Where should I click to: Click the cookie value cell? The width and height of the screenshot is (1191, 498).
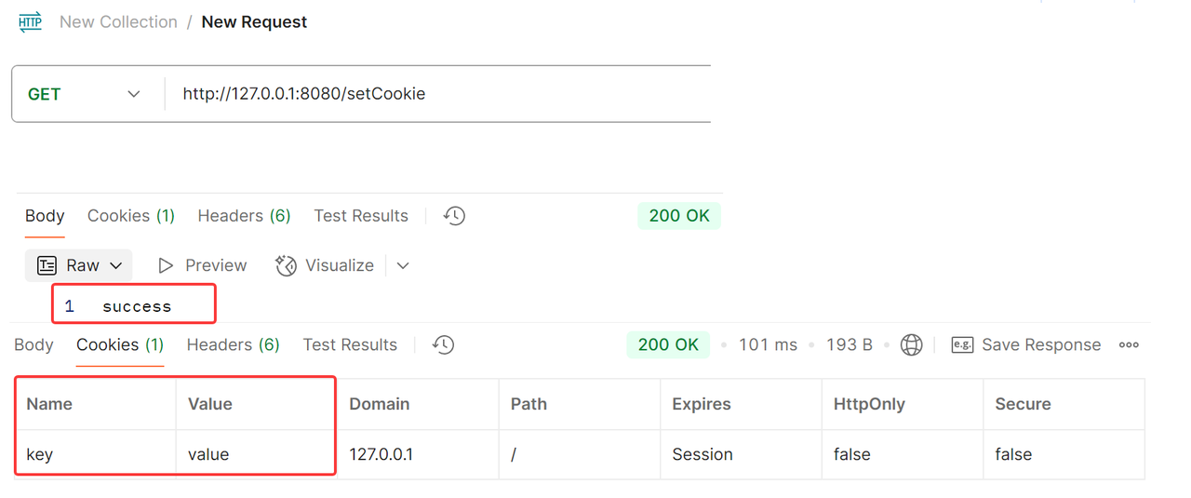(208, 455)
